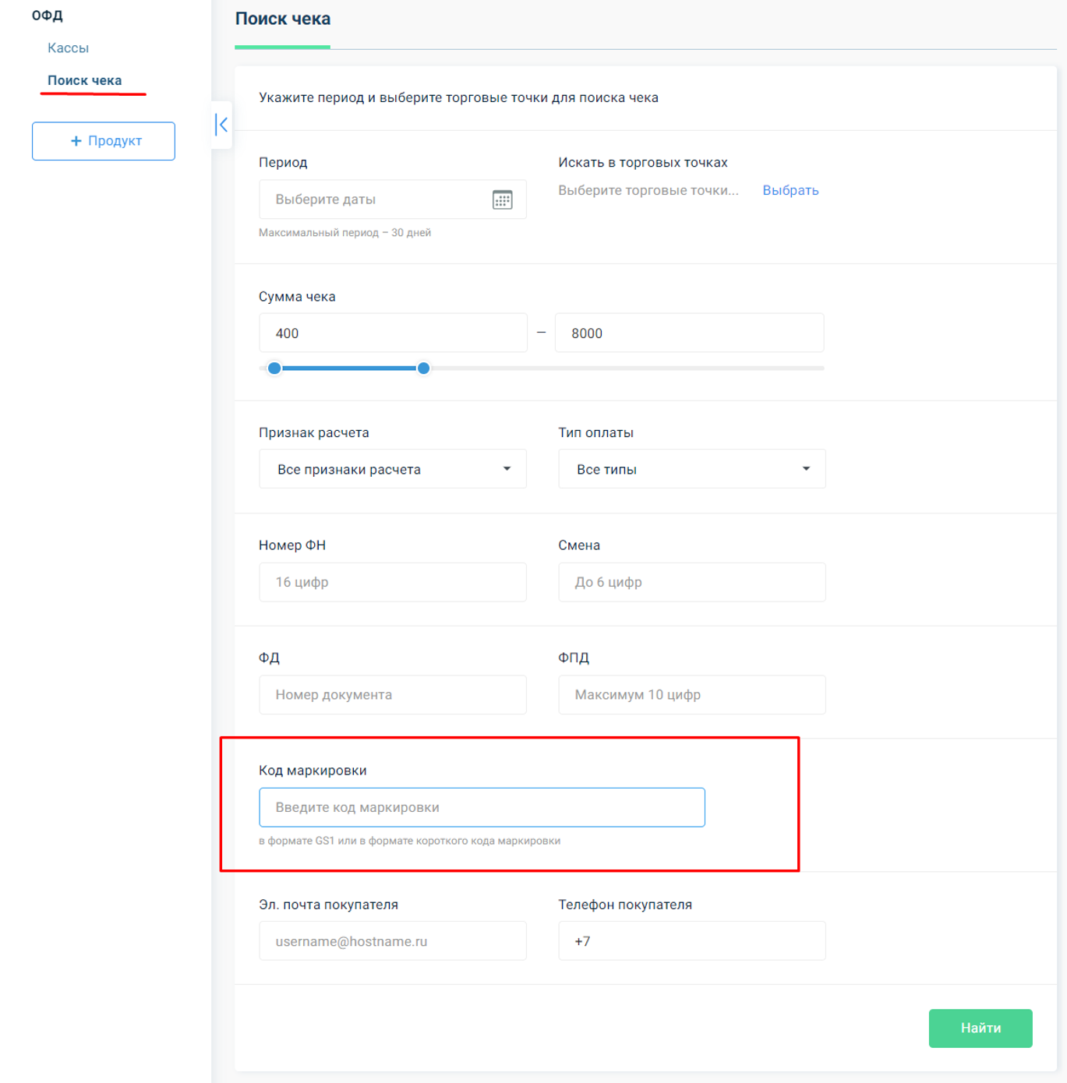The height and width of the screenshot is (1083, 1067).
Task: Click the Введите код маркировки field
Action: pyautogui.click(x=482, y=807)
